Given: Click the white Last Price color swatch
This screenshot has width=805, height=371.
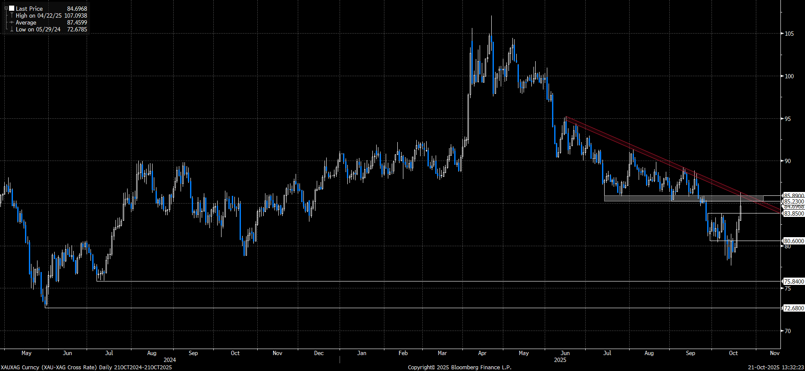Looking at the screenshot, I should pyautogui.click(x=12, y=8).
